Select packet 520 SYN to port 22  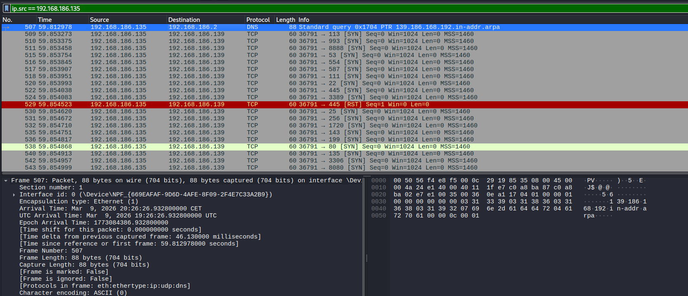345,83
